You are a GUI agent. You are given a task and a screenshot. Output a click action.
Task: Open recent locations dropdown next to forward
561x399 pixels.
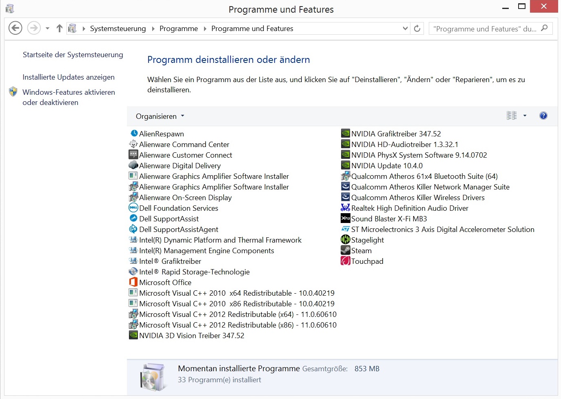coord(47,29)
